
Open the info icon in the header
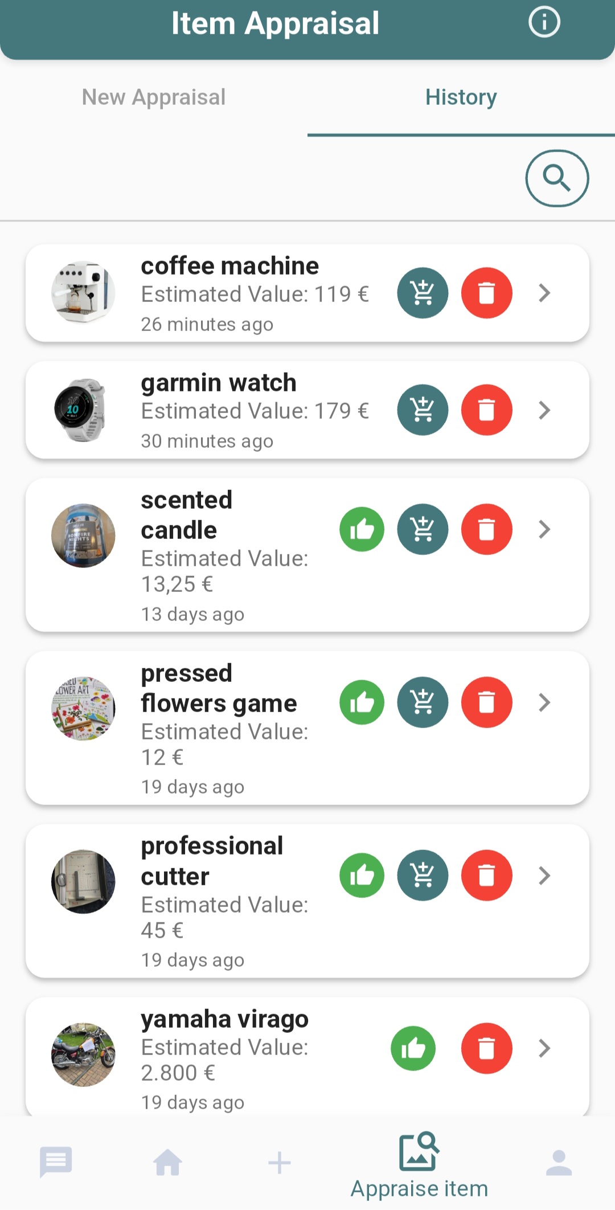(x=544, y=23)
